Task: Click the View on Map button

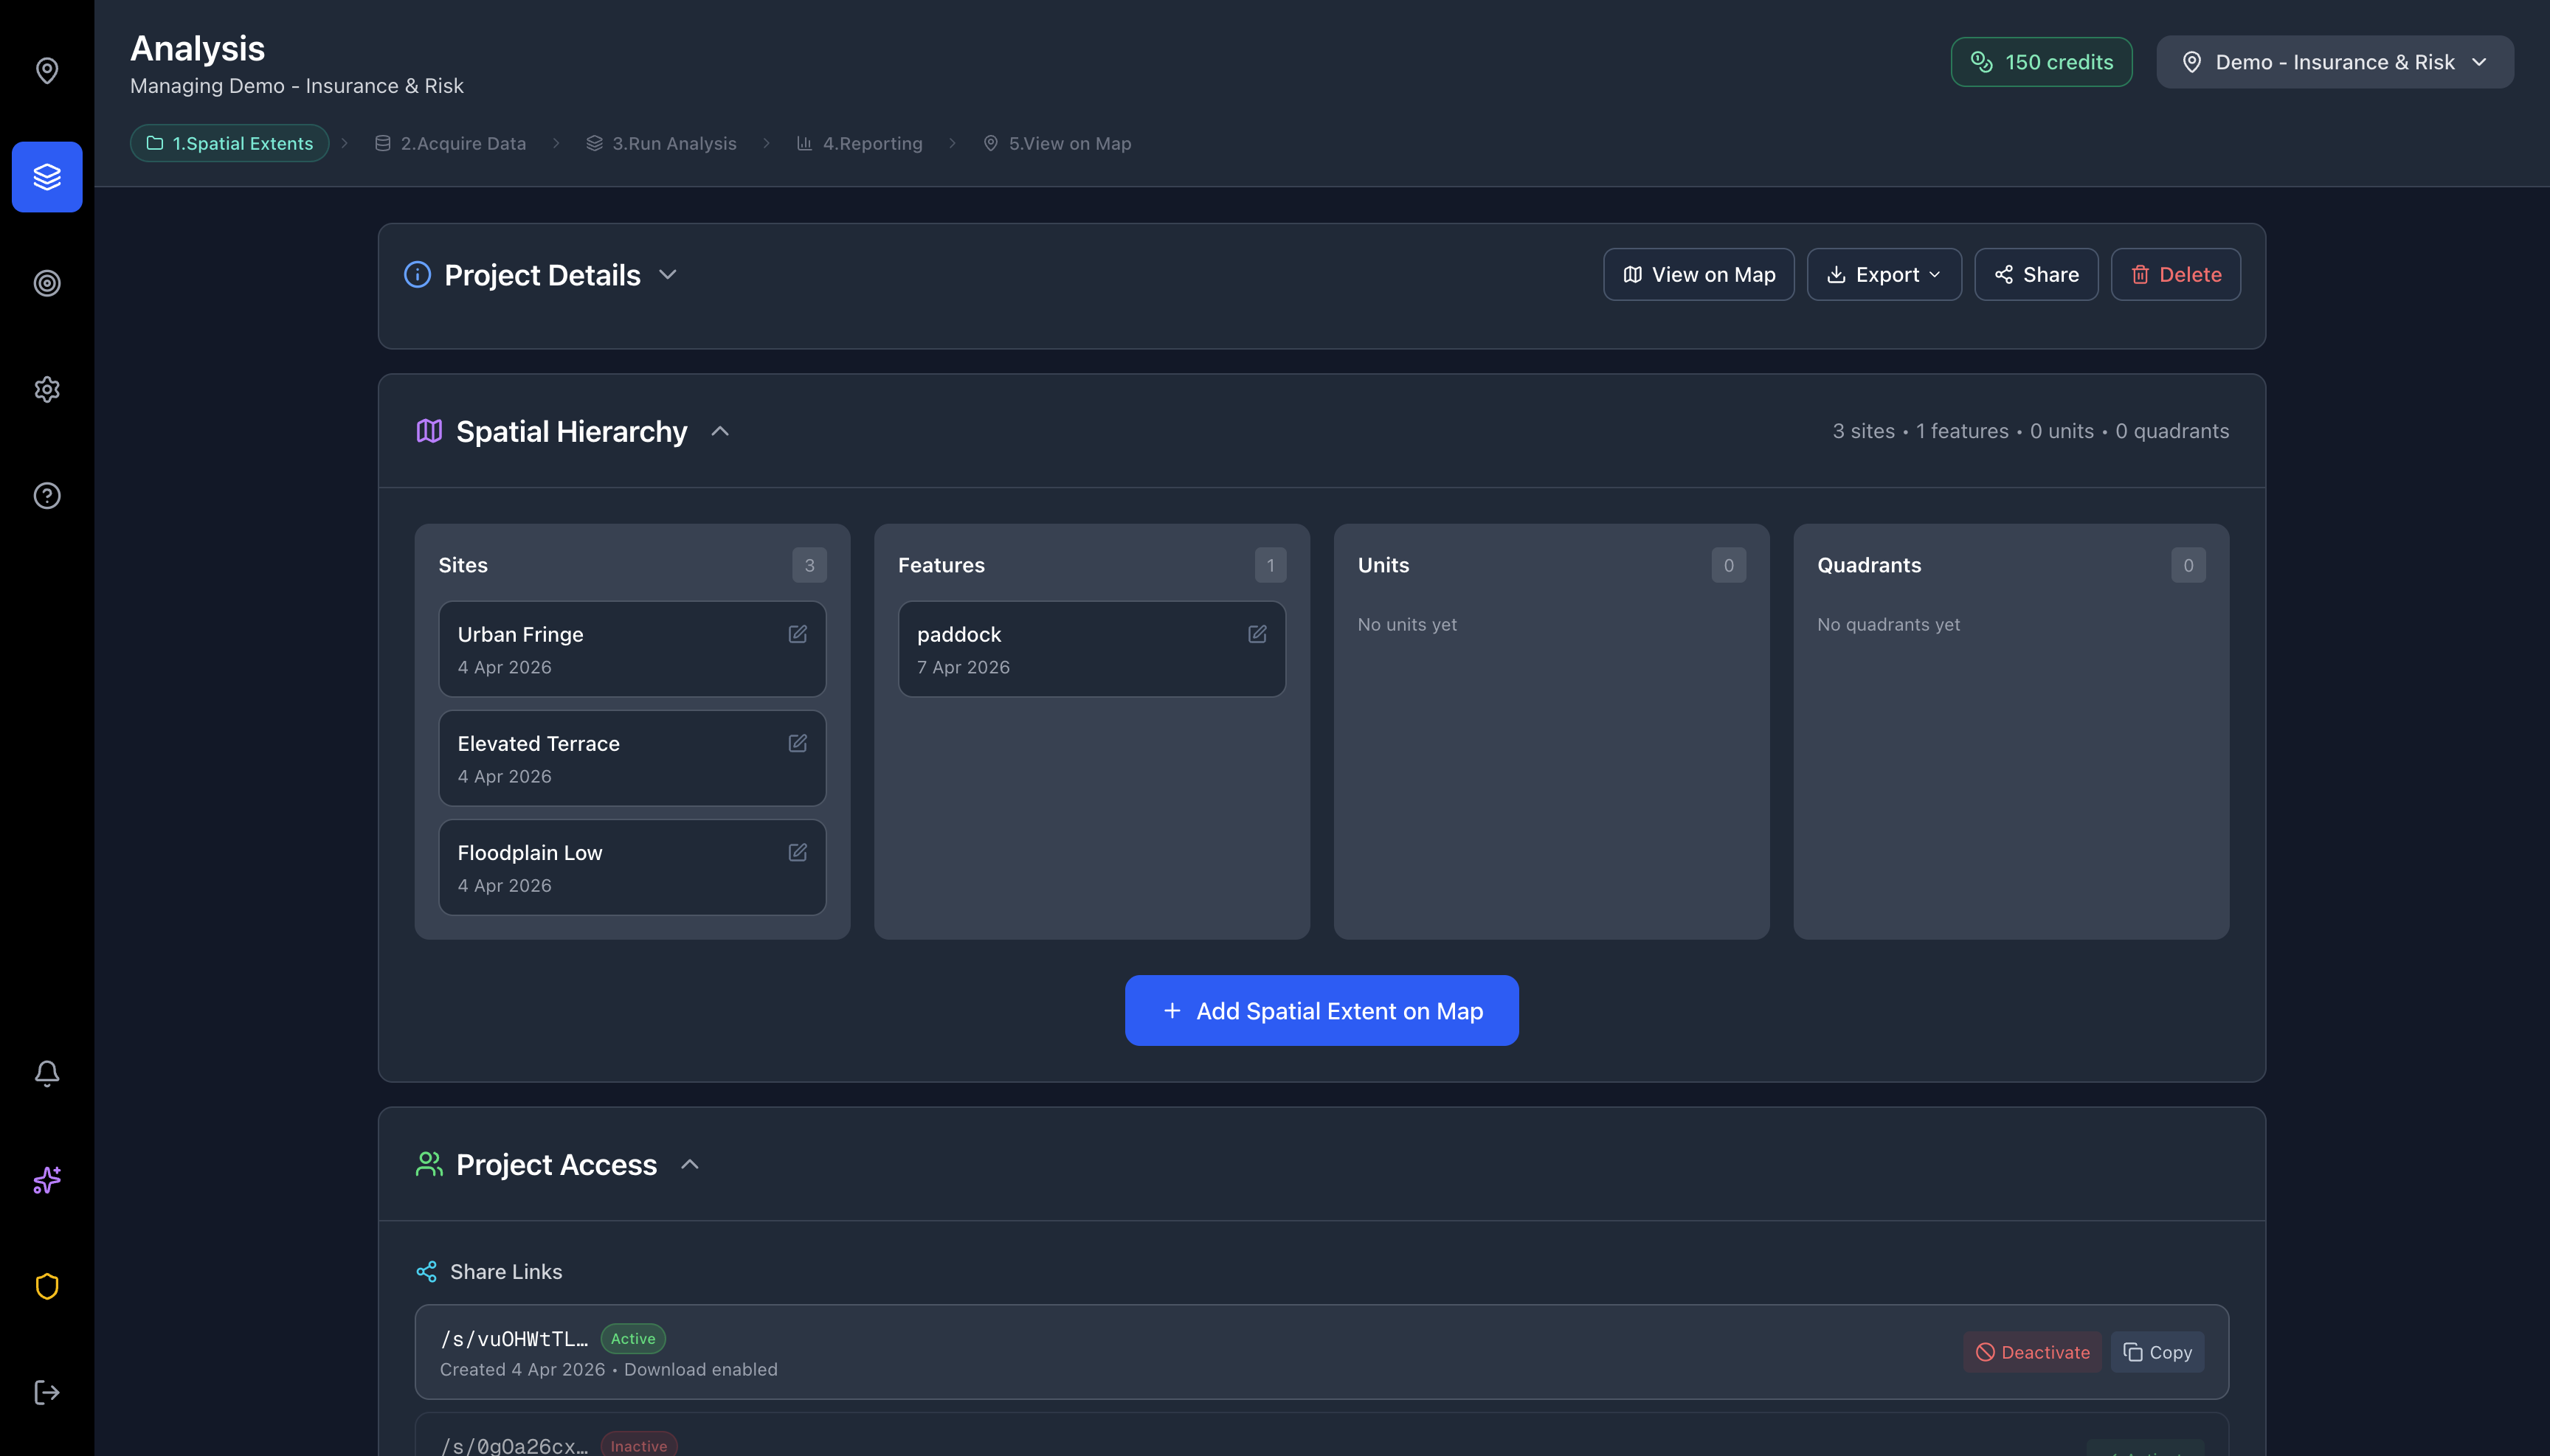Action: tap(1699, 274)
